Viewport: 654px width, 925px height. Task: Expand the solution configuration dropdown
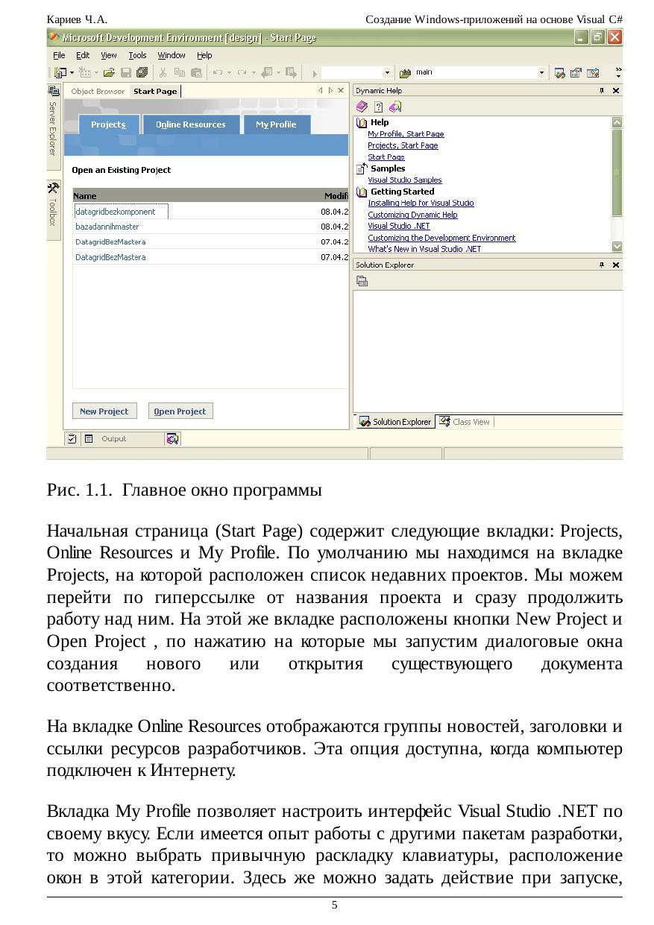point(387,73)
